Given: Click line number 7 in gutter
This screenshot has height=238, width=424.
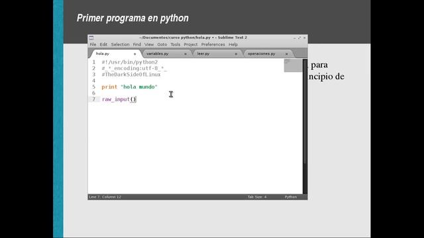Looking at the screenshot, I should point(94,99).
